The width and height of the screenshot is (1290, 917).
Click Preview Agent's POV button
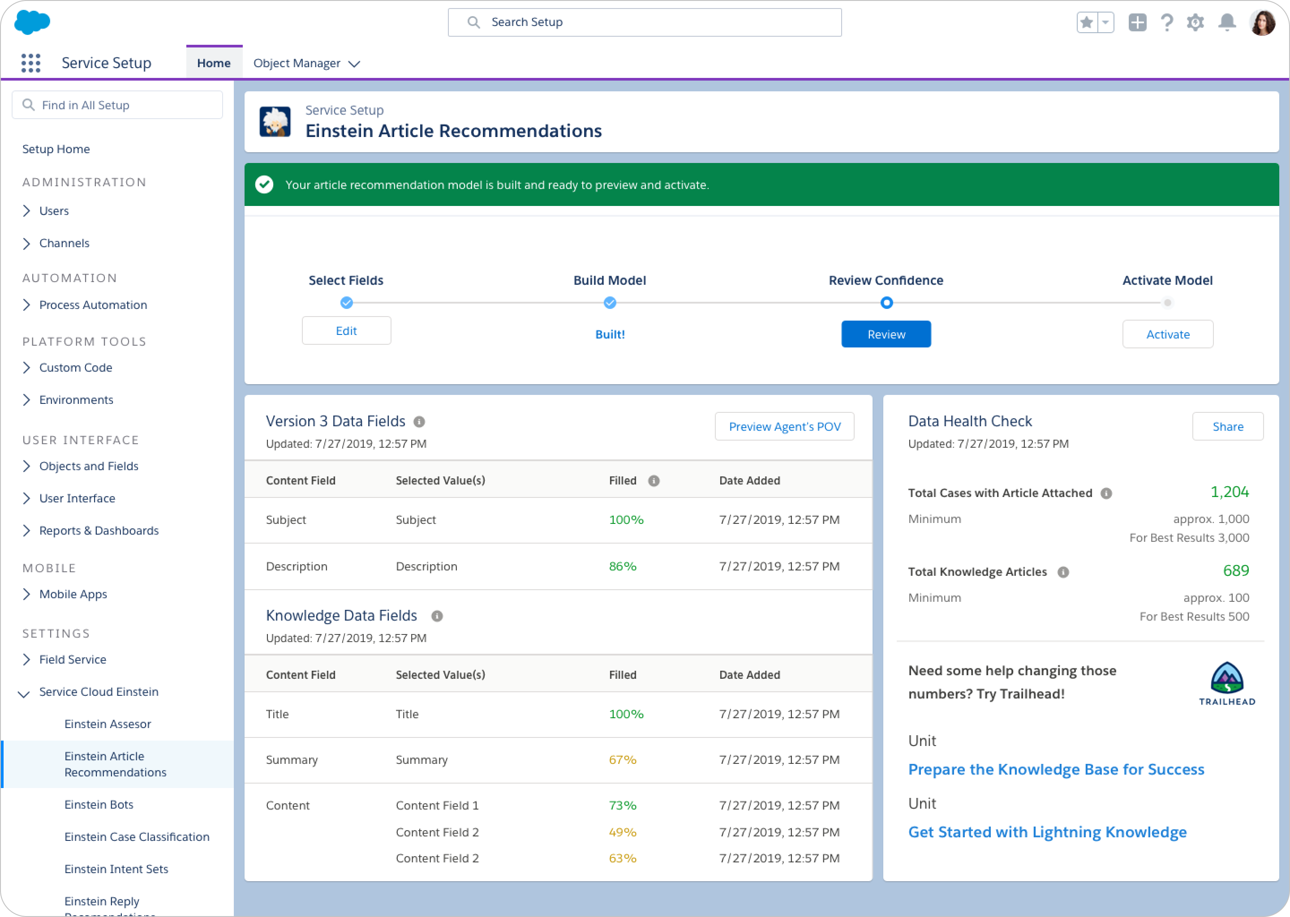[784, 427]
